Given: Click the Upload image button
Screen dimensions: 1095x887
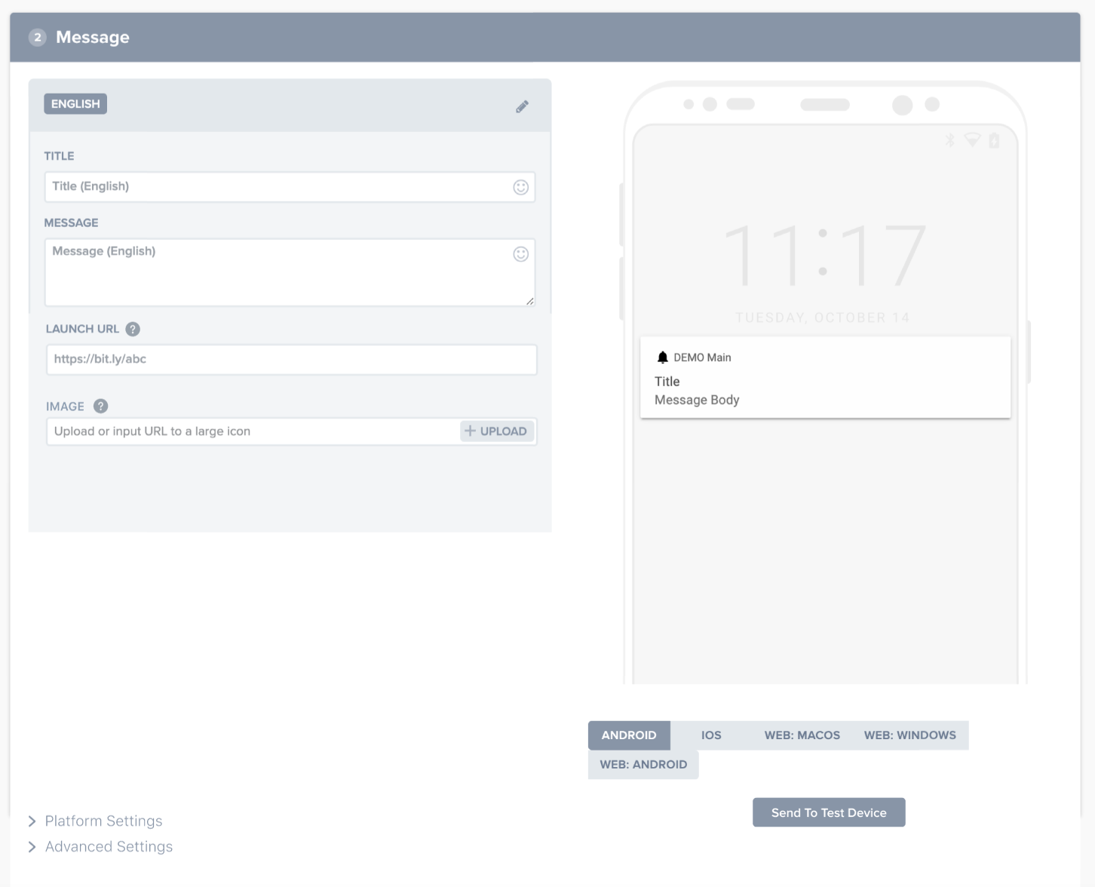Looking at the screenshot, I should (x=497, y=431).
